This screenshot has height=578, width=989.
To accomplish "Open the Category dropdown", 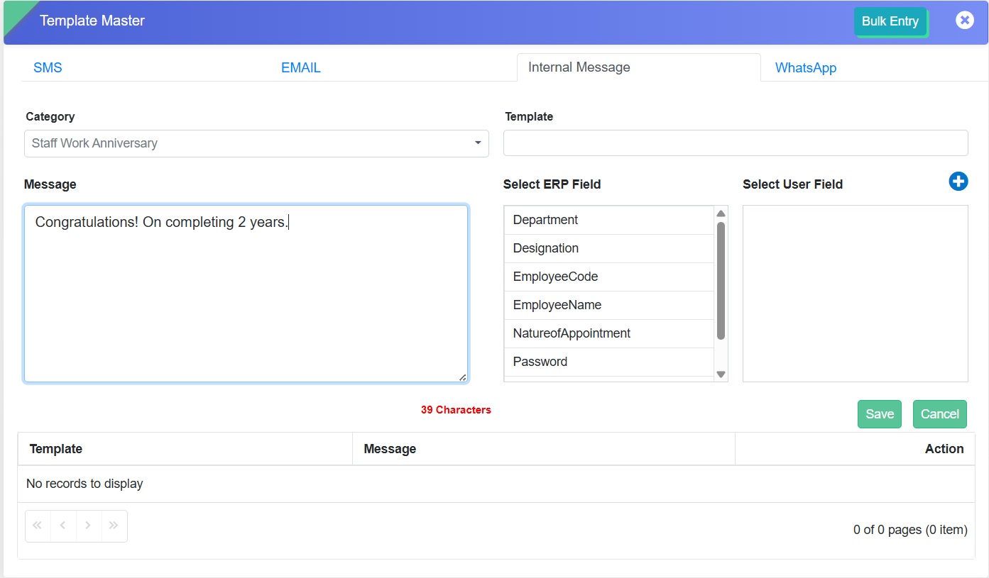I will 256,143.
